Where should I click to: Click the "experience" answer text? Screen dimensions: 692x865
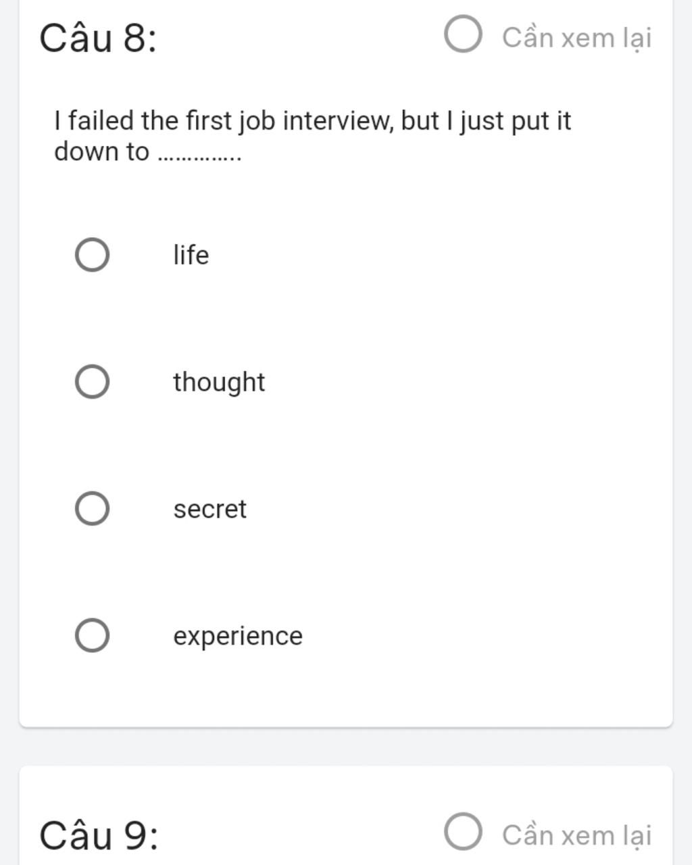coord(238,637)
